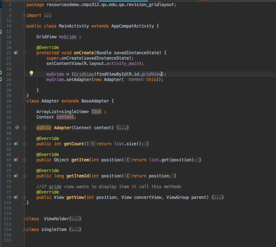
Task: Collapse the onCreate method fold marker
Action: point(25,53)
